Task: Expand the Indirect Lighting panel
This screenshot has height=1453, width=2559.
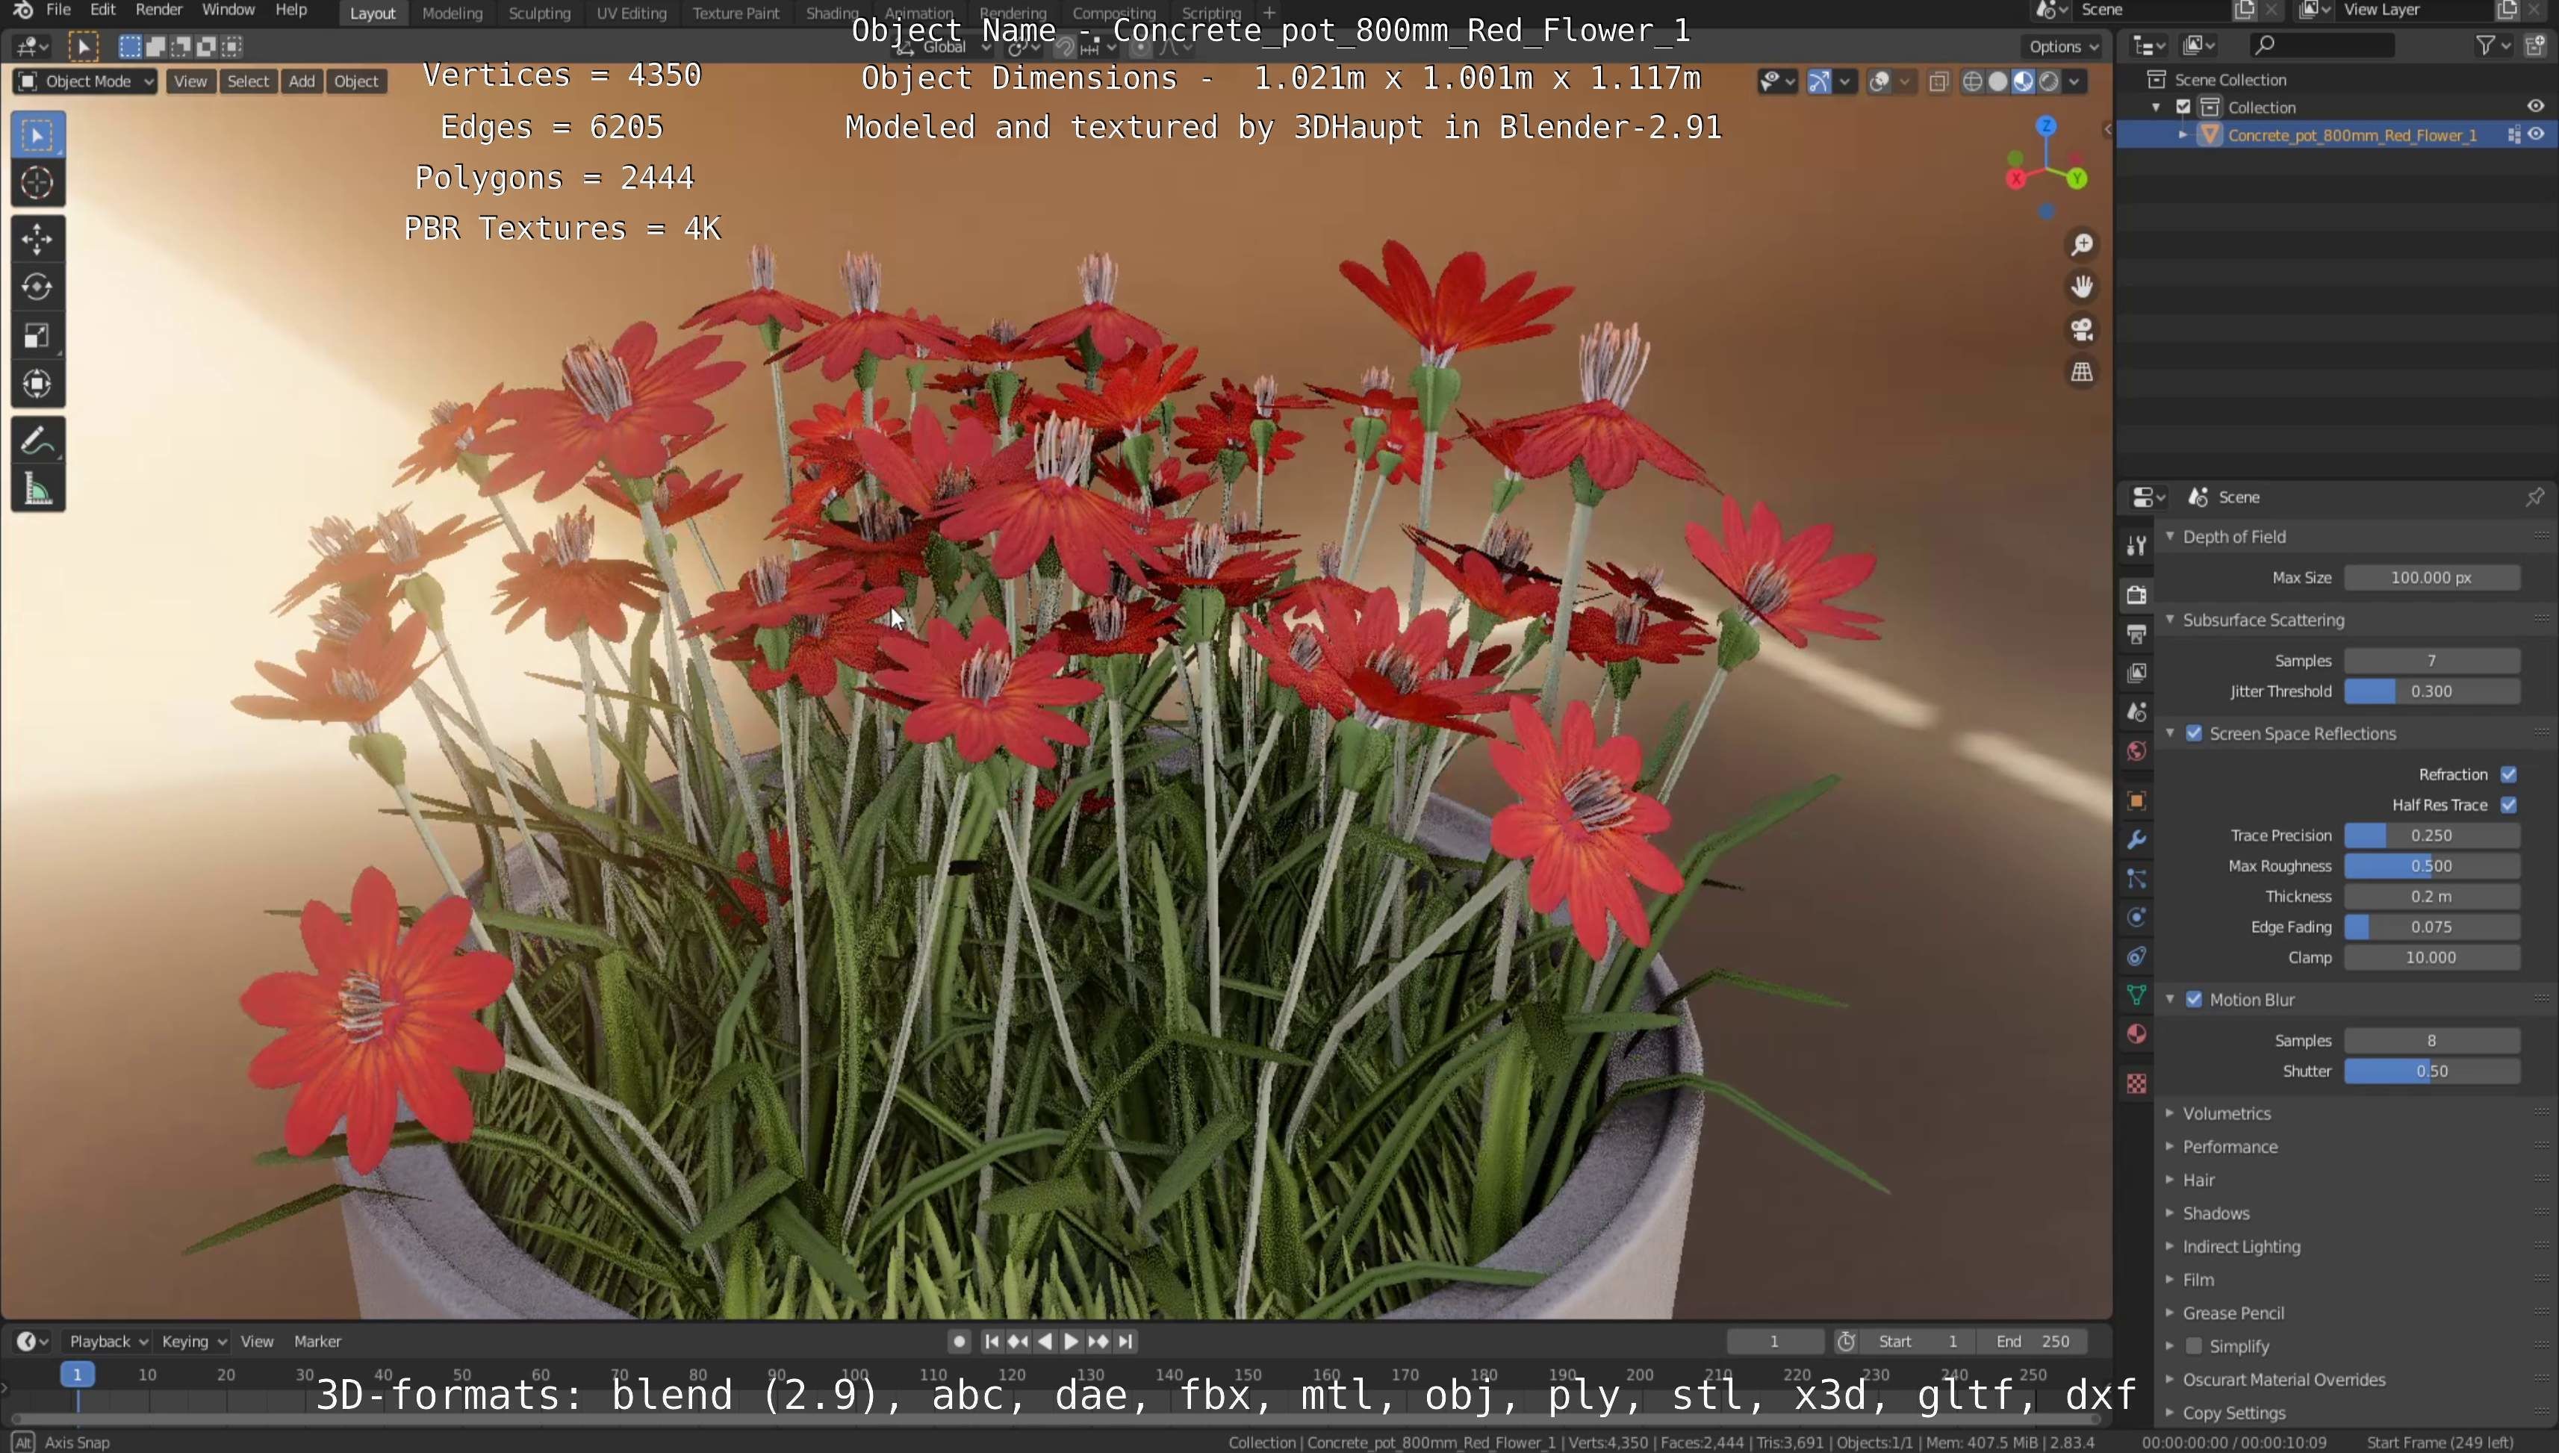Action: [2241, 1246]
